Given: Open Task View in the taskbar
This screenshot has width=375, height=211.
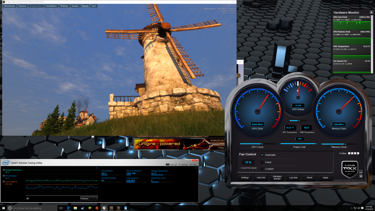Looking at the screenshot, I should (x=61, y=208).
